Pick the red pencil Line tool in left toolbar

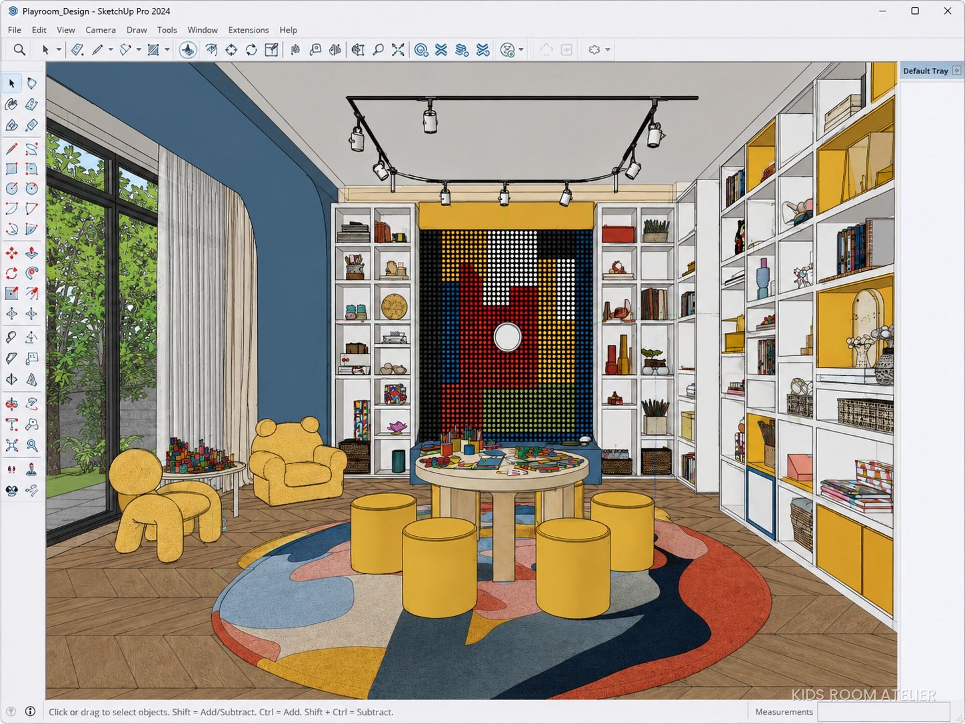coord(11,149)
